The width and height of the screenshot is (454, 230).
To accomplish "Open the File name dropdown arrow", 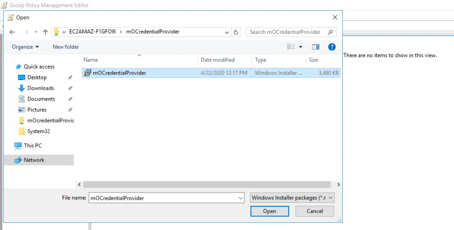I will [241, 198].
